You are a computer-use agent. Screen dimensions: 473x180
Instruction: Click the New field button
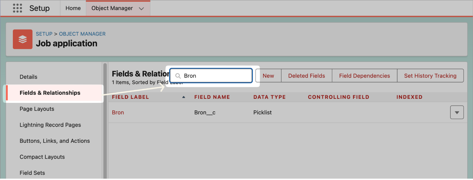(268, 76)
